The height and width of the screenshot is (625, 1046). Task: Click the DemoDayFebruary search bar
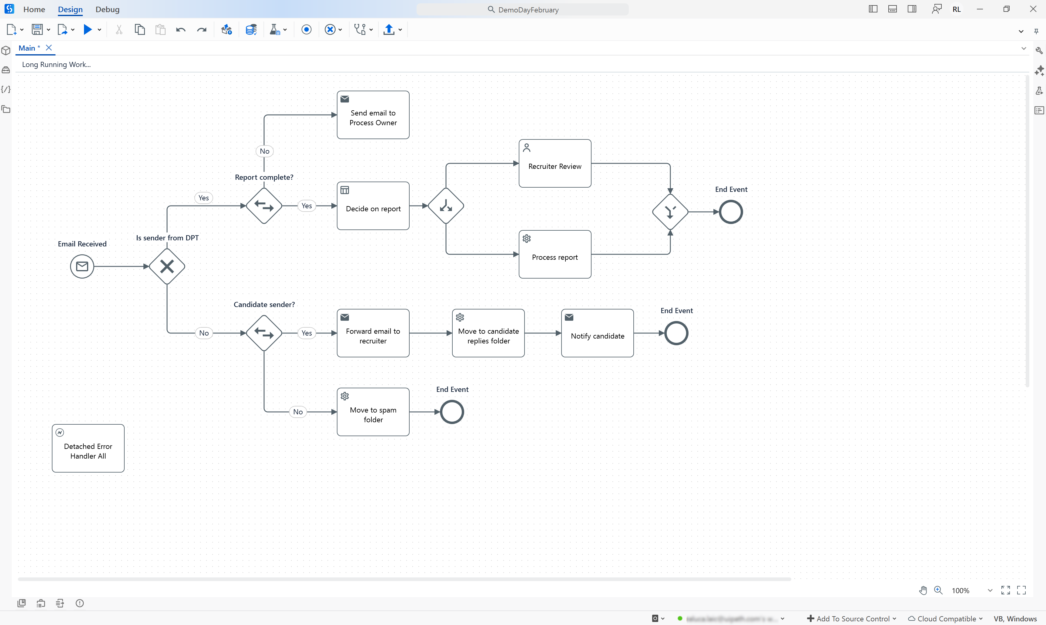(x=522, y=9)
